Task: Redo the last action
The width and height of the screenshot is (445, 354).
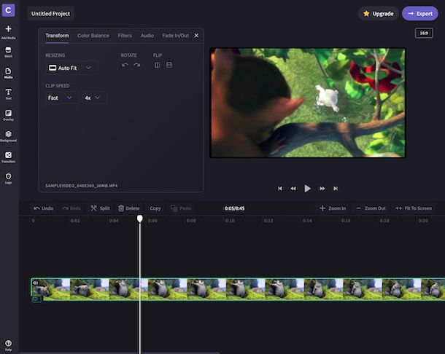Action: pos(71,208)
